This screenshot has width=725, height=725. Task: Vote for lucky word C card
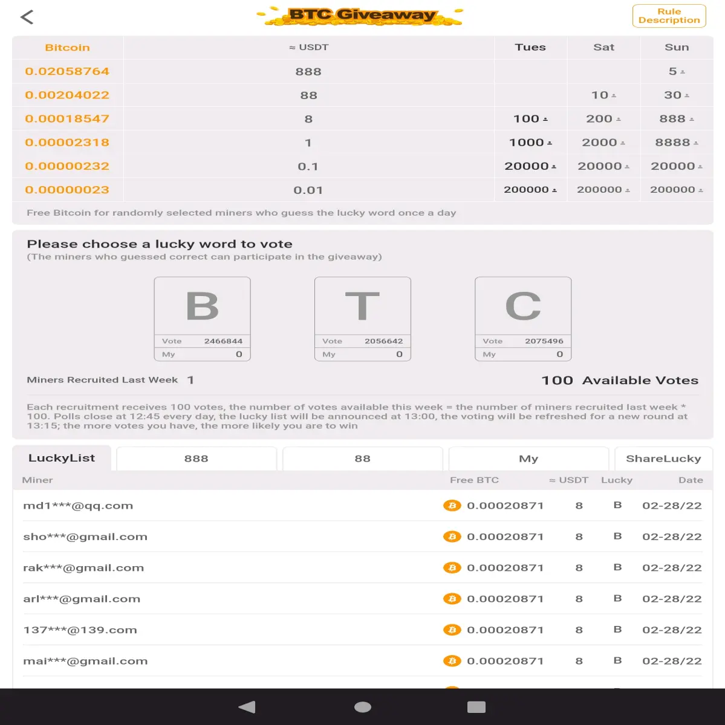click(523, 319)
